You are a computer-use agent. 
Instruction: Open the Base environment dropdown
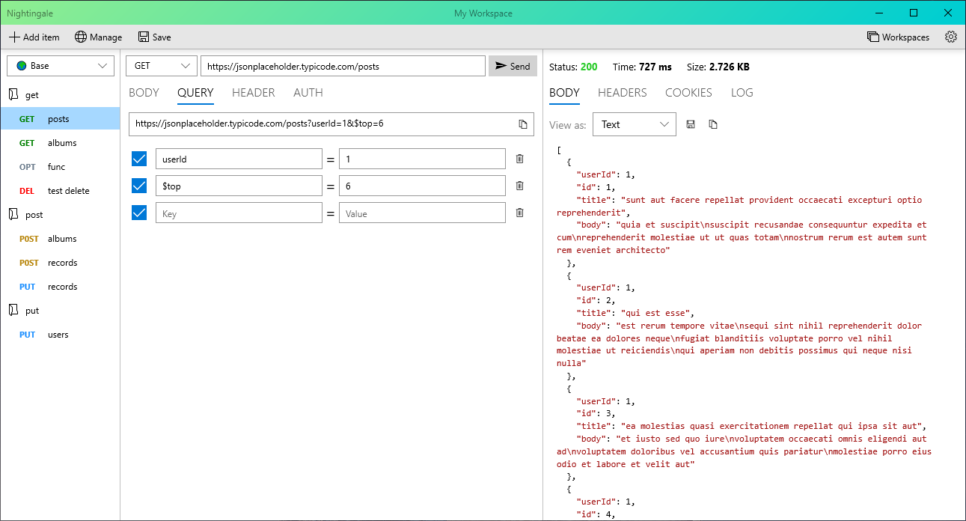61,66
